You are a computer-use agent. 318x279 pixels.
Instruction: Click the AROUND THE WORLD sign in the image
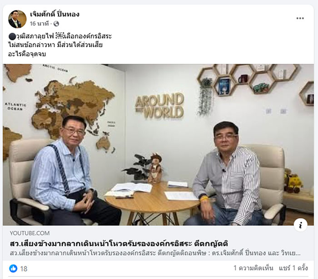tap(159, 106)
